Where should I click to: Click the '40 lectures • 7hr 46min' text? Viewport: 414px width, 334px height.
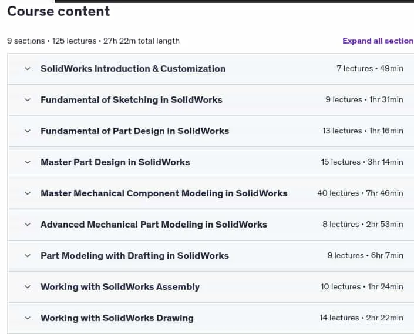(x=361, y=193)
